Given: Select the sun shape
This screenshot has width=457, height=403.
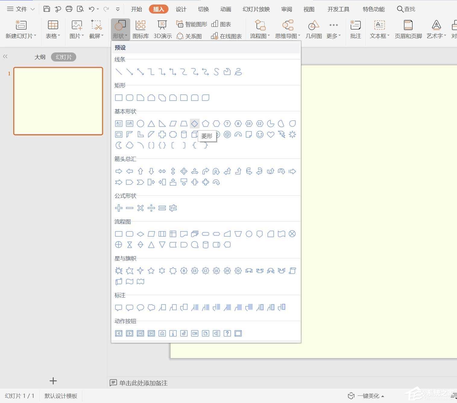Looking at the screenshot, I should 292,134.
